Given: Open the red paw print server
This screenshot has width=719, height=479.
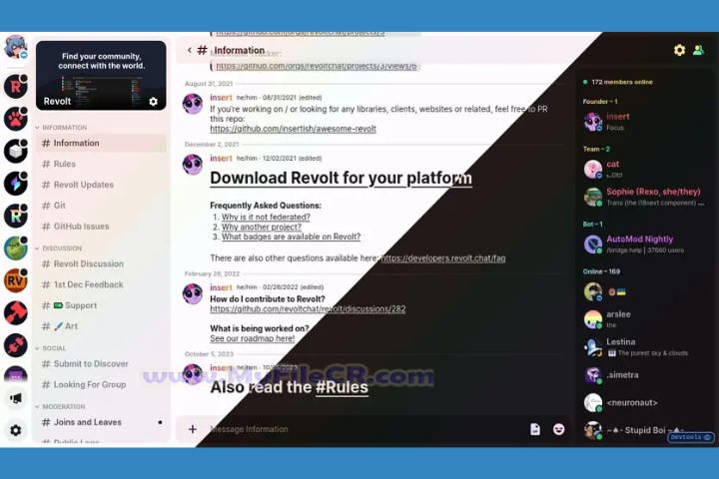Looking at the screenshot, I should coord(16,119).
